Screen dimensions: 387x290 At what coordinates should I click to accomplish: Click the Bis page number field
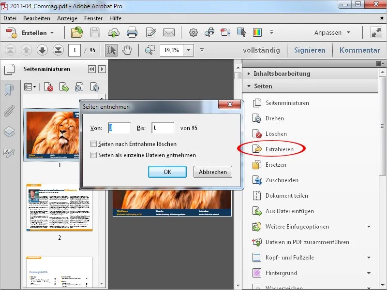pos(163,128)
